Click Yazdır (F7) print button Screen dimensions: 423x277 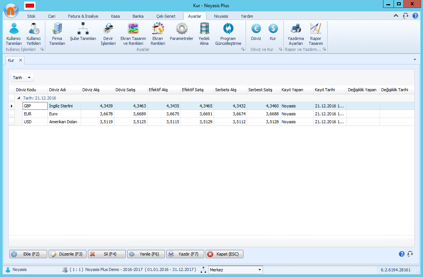point(185,254)
